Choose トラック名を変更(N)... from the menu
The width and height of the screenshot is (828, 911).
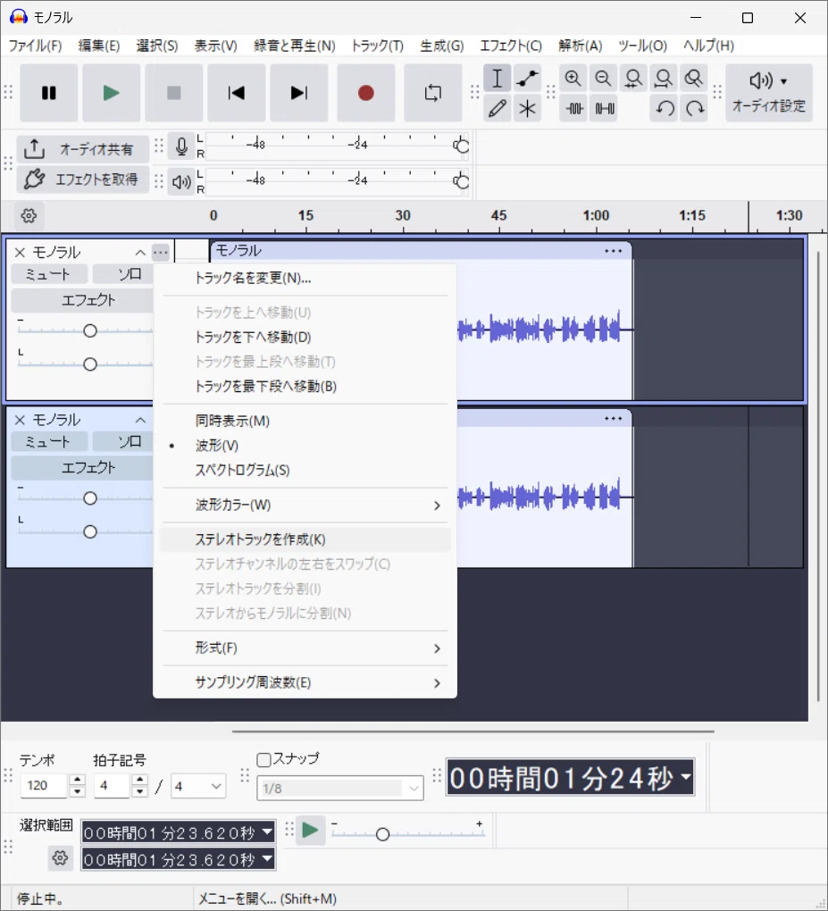coord(305,279)
